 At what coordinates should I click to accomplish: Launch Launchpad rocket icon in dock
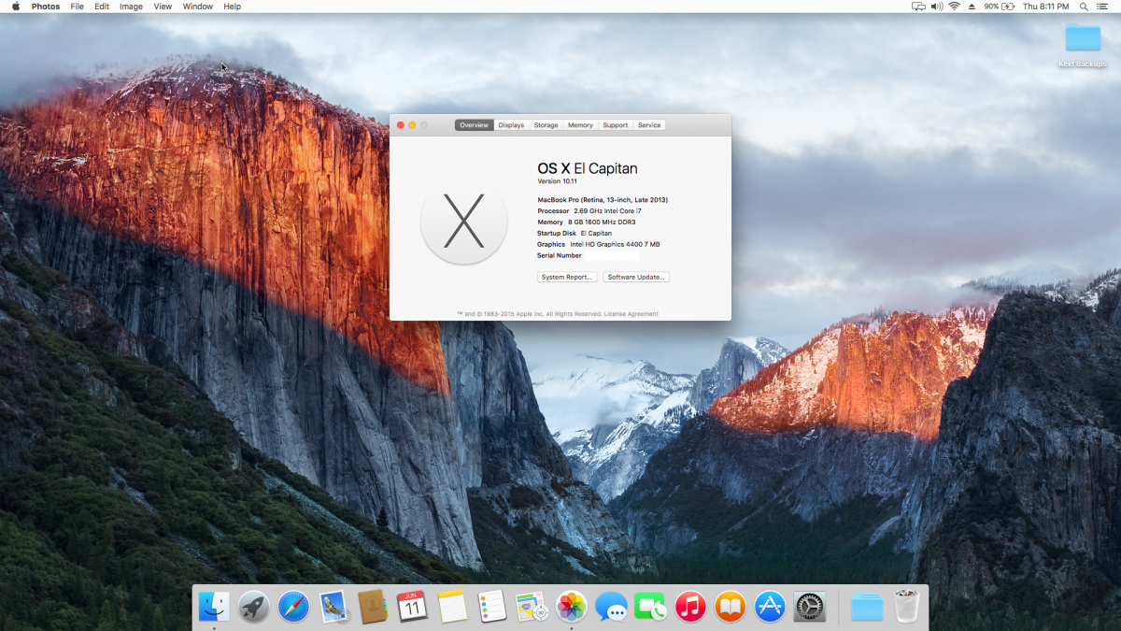[x=253, y=607]
